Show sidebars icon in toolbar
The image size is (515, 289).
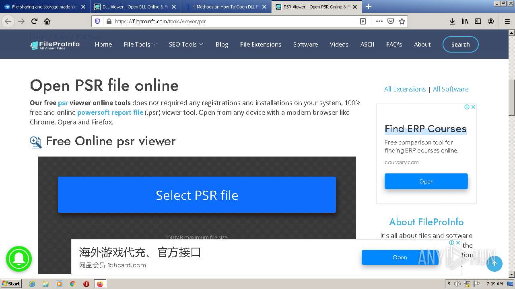[478, 21]
